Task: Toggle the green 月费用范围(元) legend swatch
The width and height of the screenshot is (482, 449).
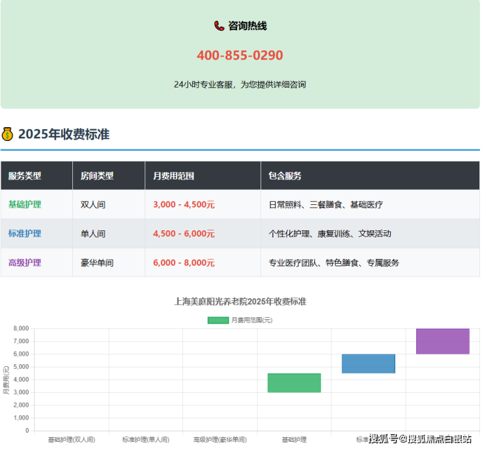Action: [x=218, y=320]
